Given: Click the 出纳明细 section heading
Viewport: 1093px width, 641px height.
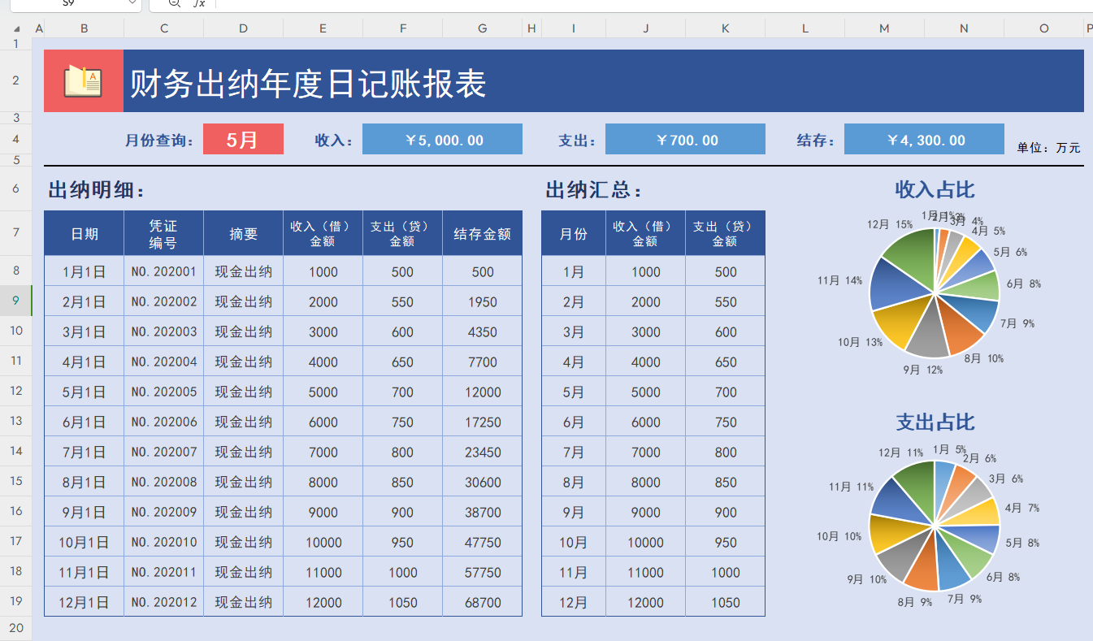Looking at the screenshot, I should coord(97,190).
